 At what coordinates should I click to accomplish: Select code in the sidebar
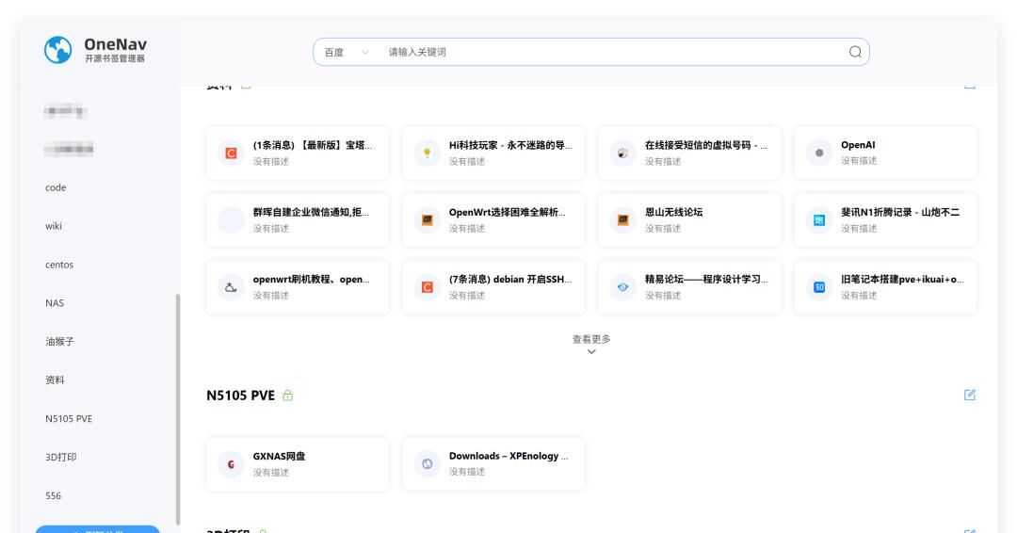click(x=56, y=187)
